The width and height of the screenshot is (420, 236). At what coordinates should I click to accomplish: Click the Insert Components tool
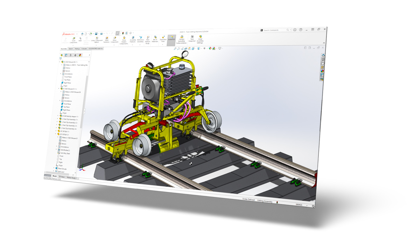pos(73,40)
